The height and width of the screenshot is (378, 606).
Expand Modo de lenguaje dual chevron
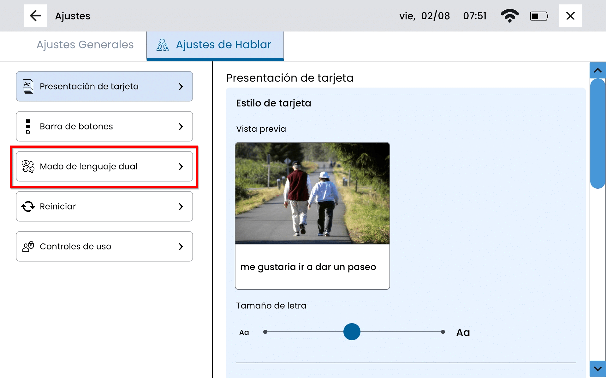181,166
